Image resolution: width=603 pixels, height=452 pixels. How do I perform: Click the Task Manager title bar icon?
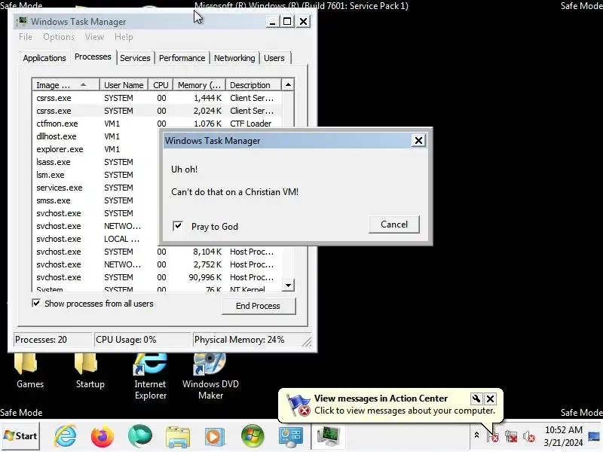[x=22, y=21]
